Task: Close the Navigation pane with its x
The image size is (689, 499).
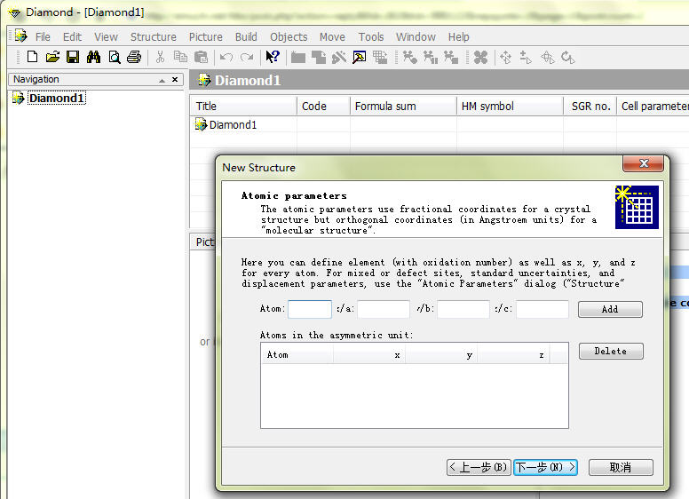Action: click(x=175, y=80)
